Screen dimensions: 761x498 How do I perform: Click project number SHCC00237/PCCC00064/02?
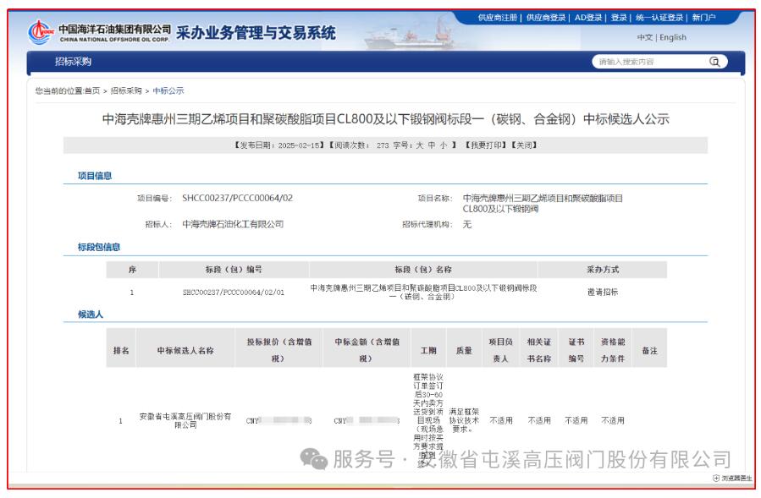[237, 198]
